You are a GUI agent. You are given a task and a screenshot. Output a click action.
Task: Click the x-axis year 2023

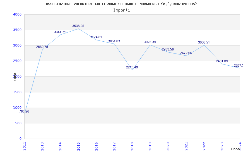(222, 146)
